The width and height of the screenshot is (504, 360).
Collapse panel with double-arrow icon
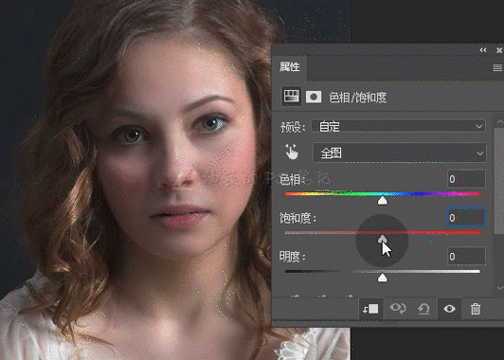point(483,50)
